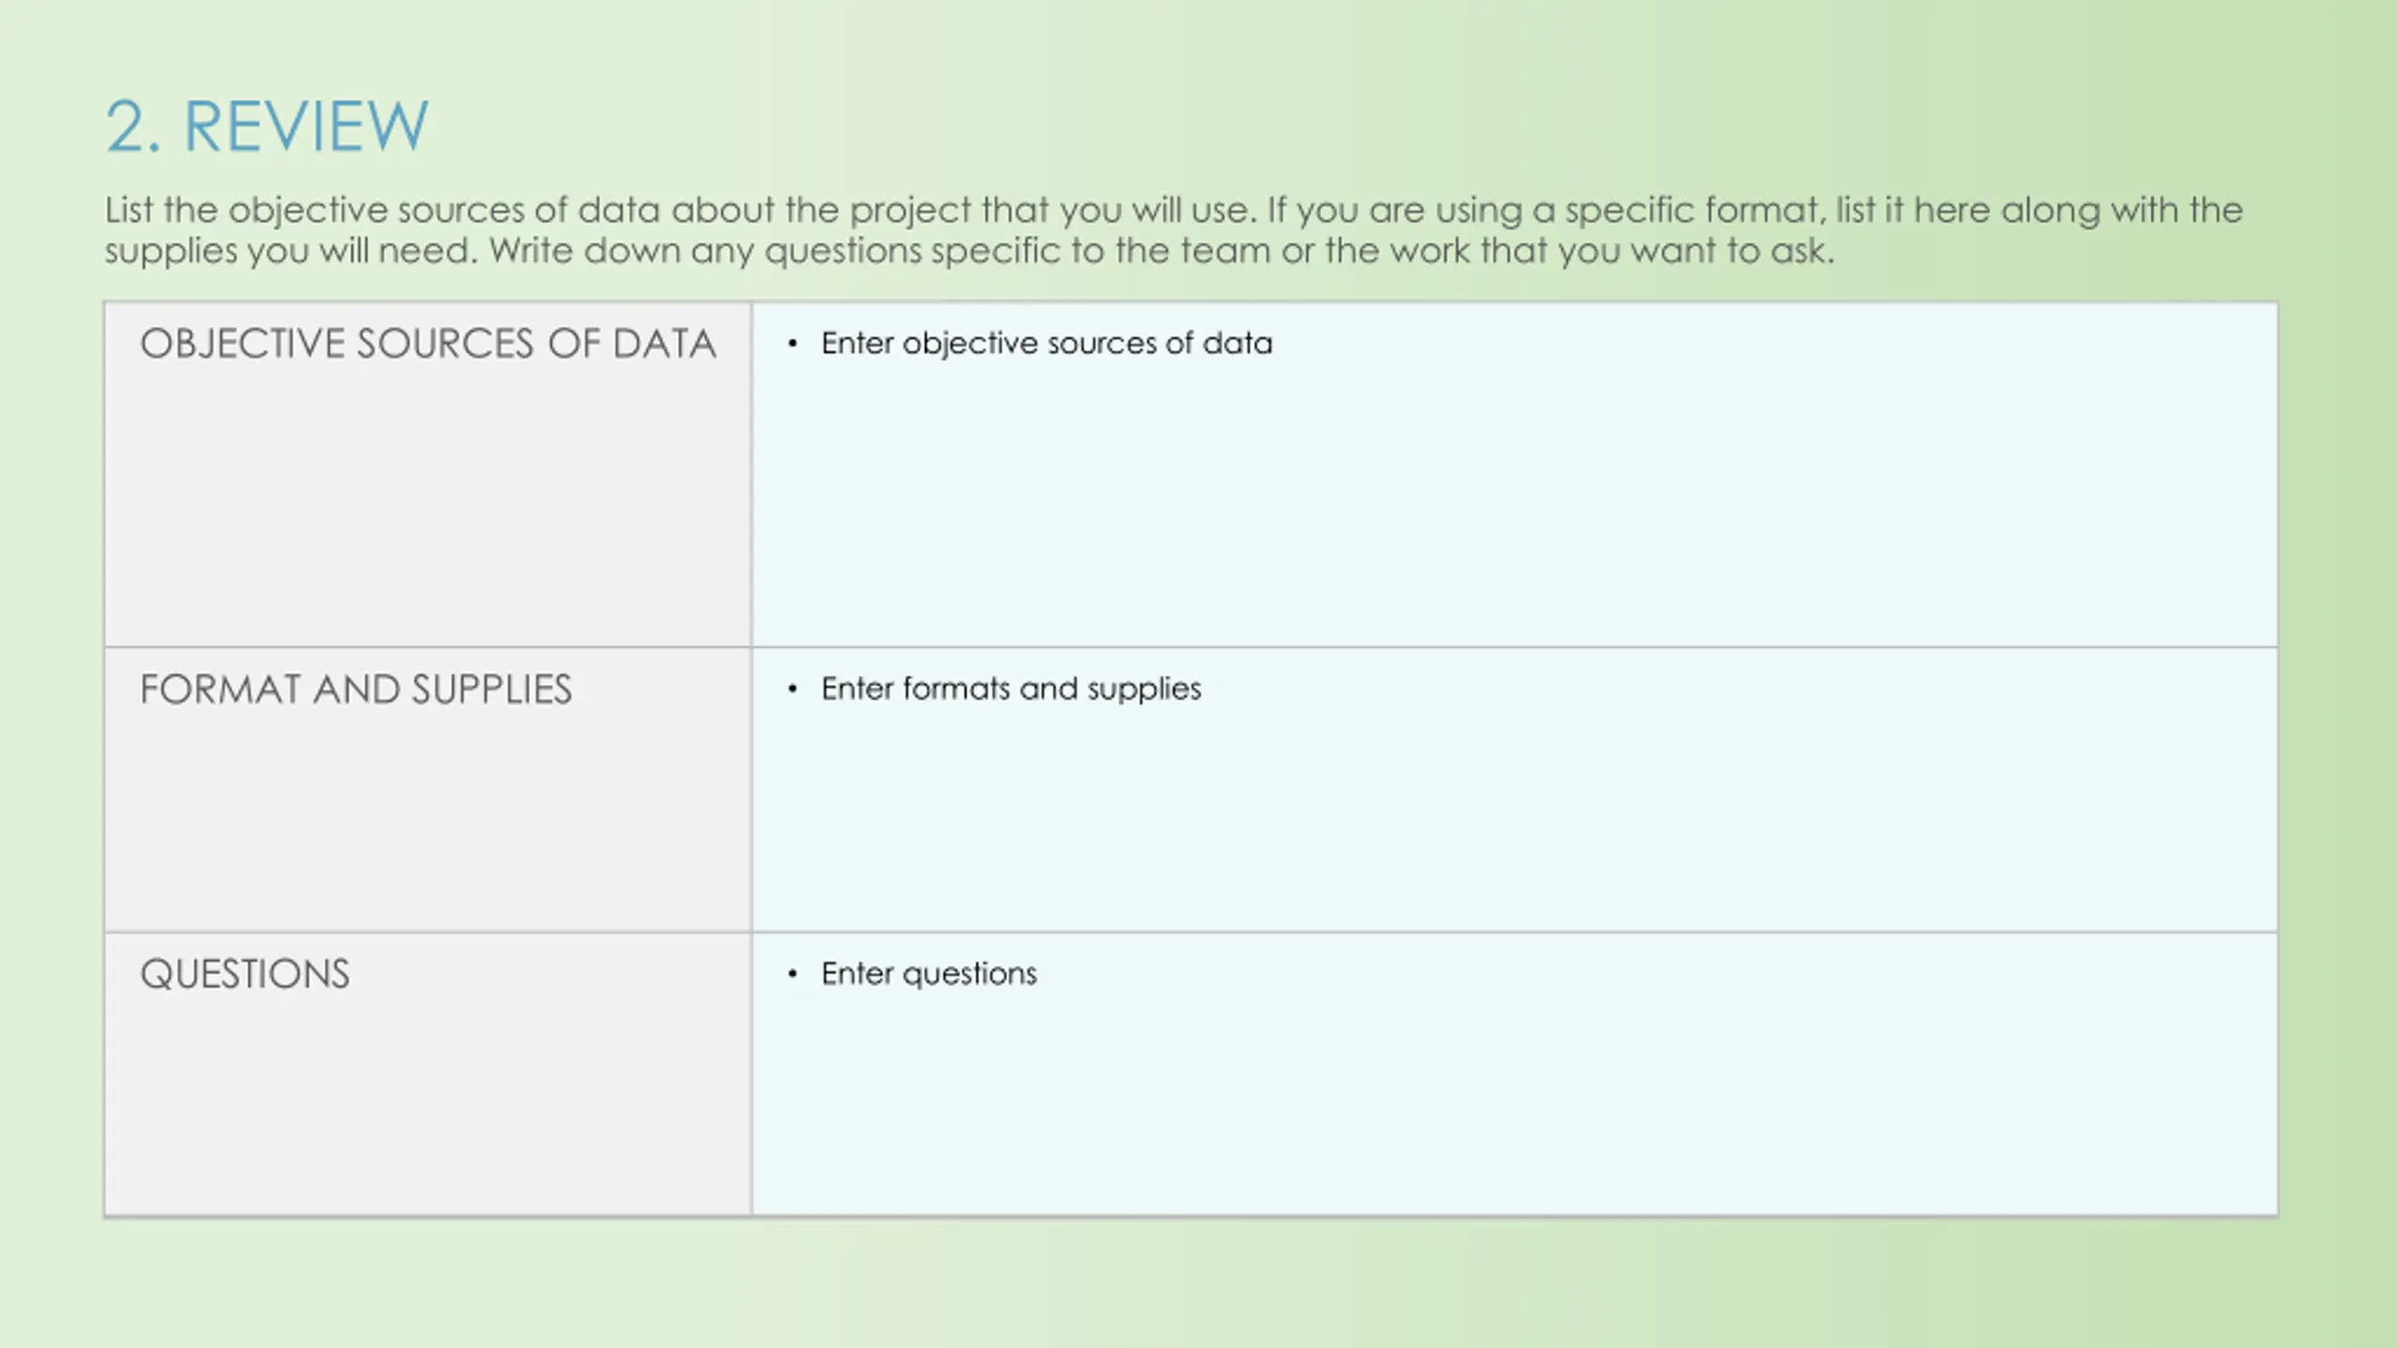
Task: Click the 'QUESTIONS' header cell
Action: click(428, 1074)
